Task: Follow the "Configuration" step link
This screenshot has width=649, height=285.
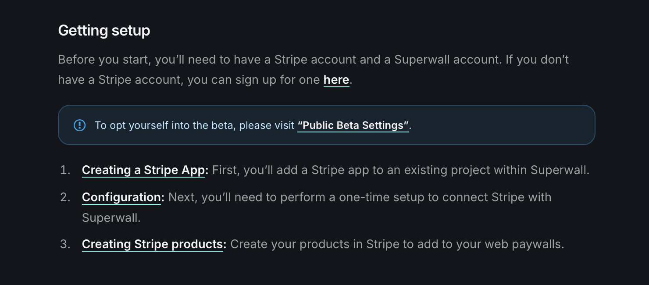Action: [x=122, y=197]
